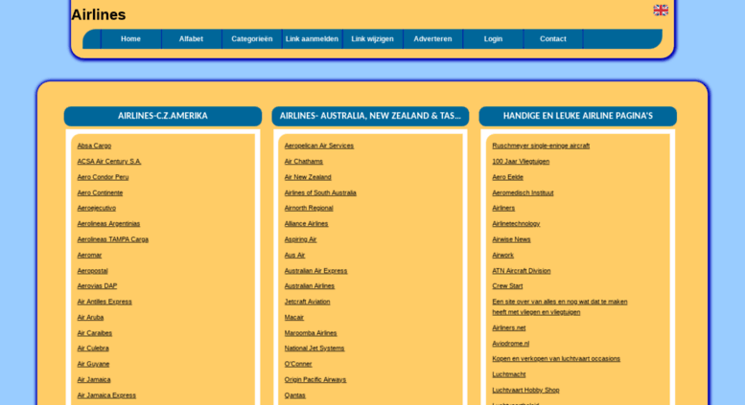Go to the Contact page
Viewport: 745px width, 405px height.
click(x=553, y=39)
